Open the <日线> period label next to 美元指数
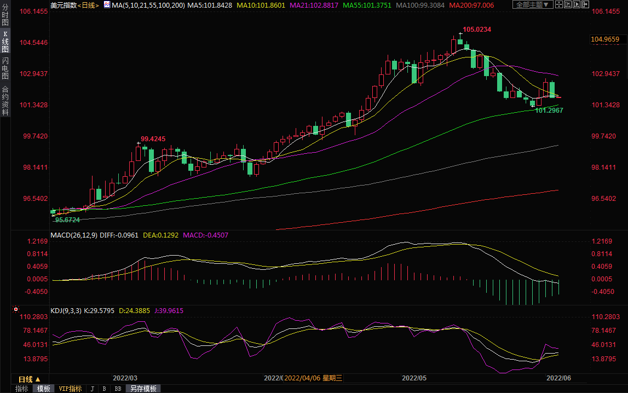This screenshot has height=393, width=628. point(88,5)
